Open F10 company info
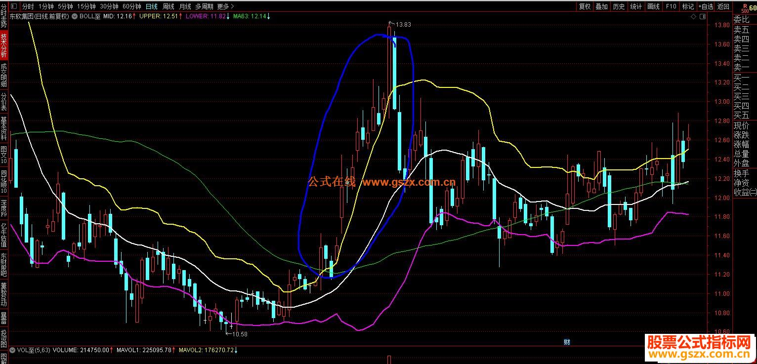The width and height of the screenshot is (757, 364). 671,6
